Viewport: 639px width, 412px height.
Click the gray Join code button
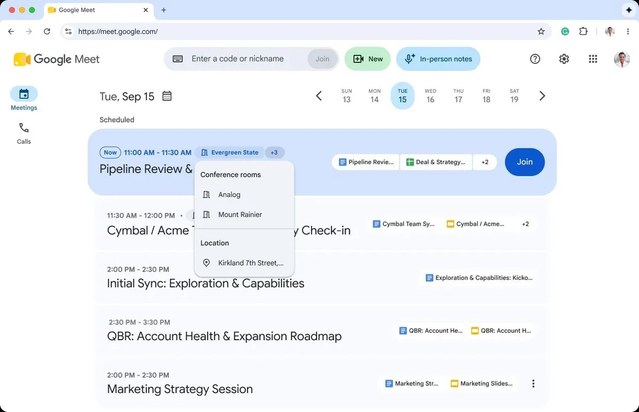click(x=322, y=59)
